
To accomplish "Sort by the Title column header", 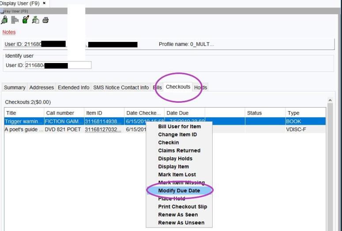I will tap(24, 113).
